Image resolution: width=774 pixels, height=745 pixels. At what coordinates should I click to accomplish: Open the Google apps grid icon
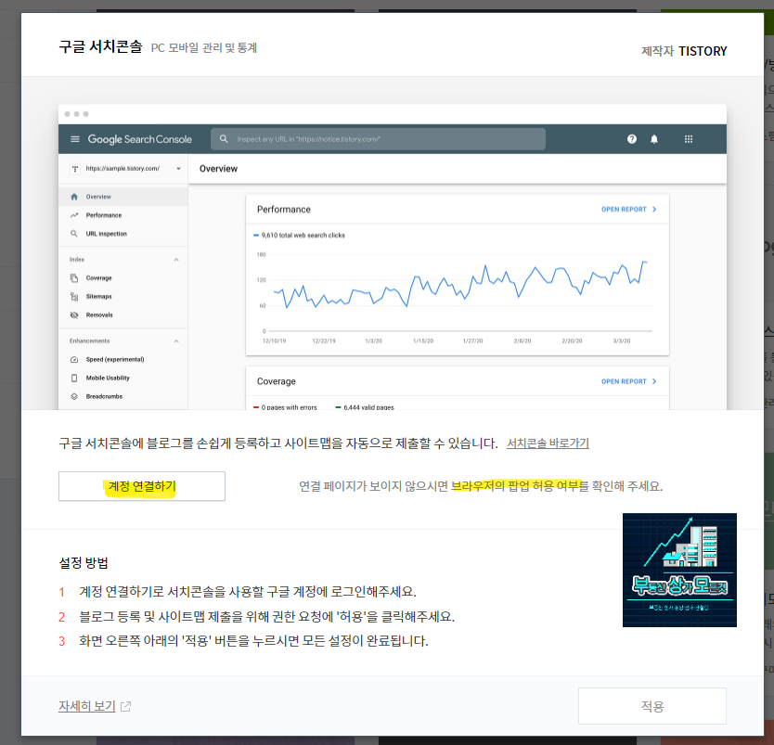(689, 139)
